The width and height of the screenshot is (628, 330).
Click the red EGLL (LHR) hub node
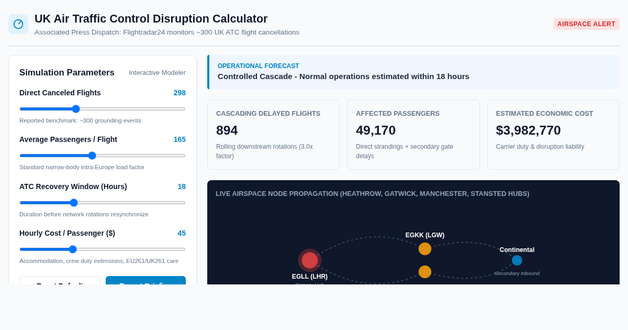[310, 260]
